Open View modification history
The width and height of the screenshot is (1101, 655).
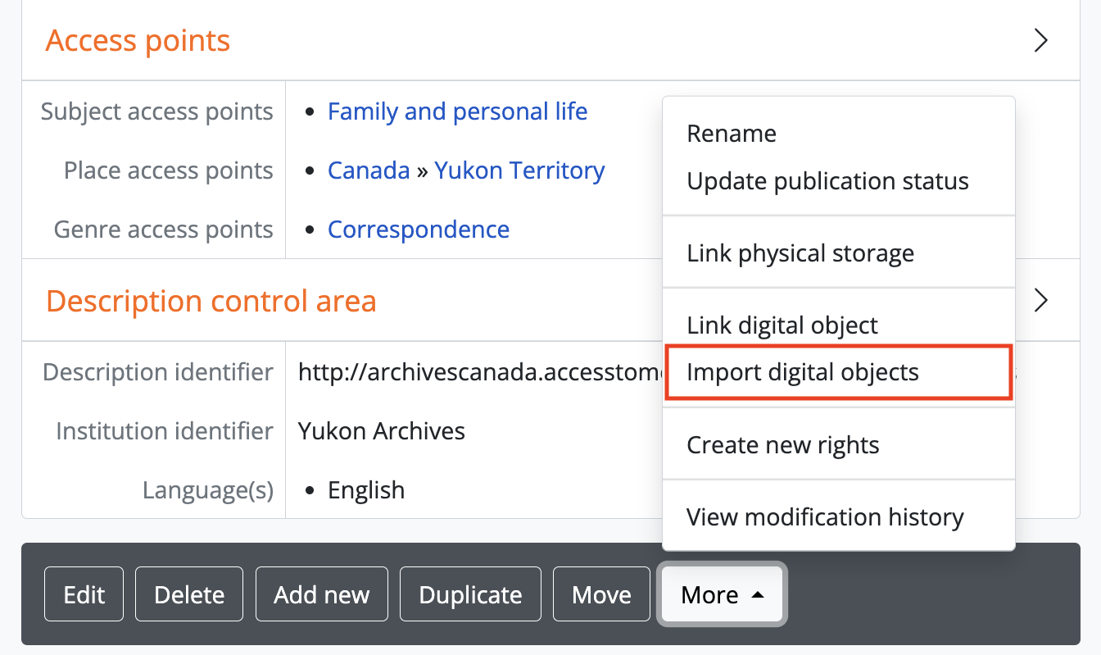coord(825,517)
